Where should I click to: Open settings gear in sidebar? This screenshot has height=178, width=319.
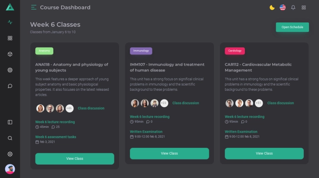point(10,154)
